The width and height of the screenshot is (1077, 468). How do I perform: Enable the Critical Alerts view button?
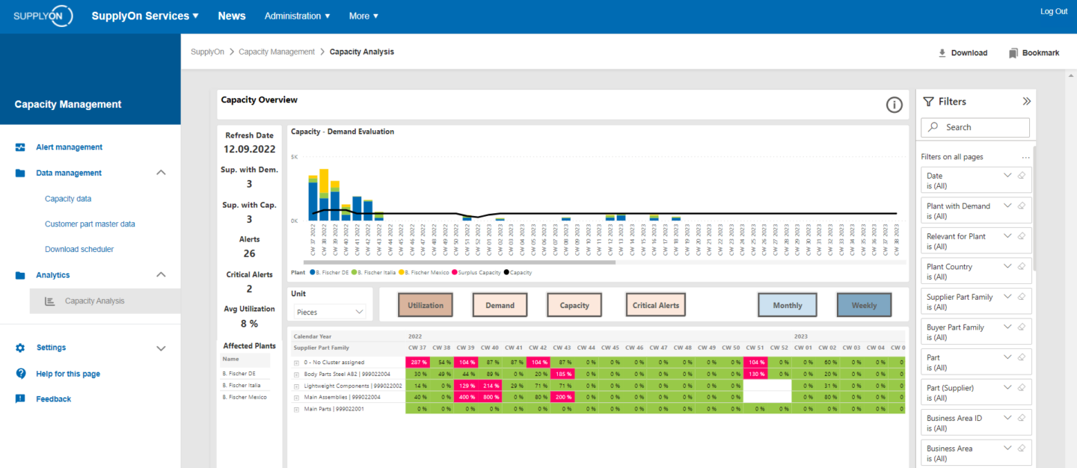655,304
